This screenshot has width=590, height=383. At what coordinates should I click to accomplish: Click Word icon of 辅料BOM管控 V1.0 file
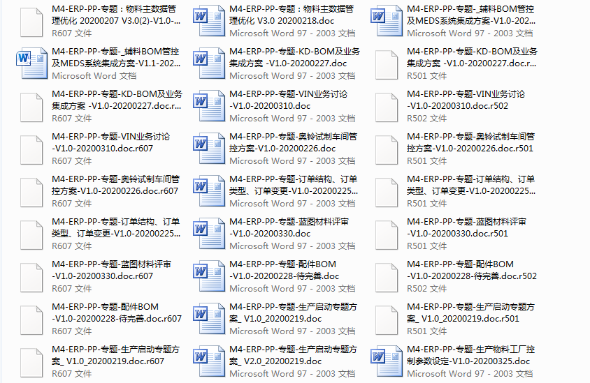pyautogui.click(x=387, y=22)
